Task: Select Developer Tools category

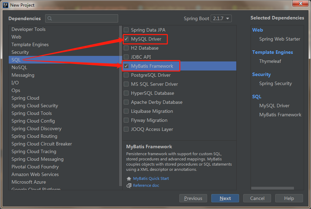Action: [64, 29]
